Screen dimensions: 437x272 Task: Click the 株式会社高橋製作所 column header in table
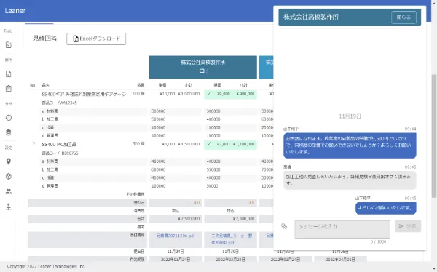[203, 67]
